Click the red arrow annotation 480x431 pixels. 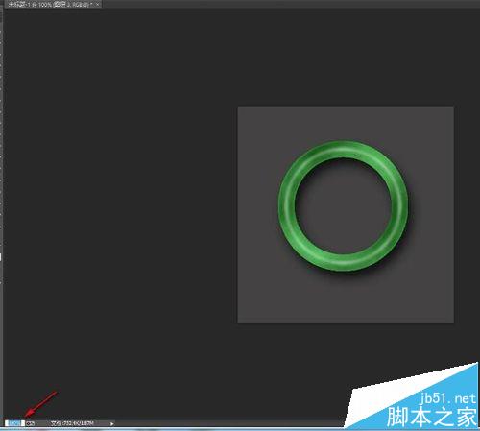coord(41,404)
